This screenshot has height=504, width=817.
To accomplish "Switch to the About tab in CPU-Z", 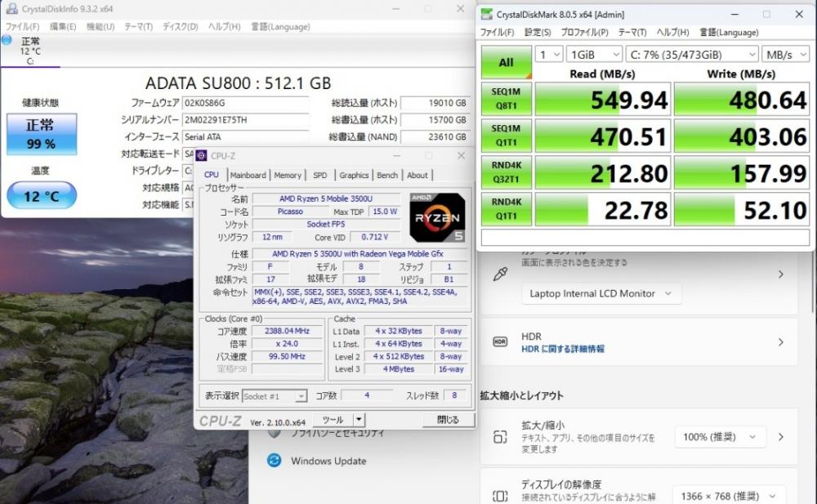I will pyautogui.click(x=417, y=175).
